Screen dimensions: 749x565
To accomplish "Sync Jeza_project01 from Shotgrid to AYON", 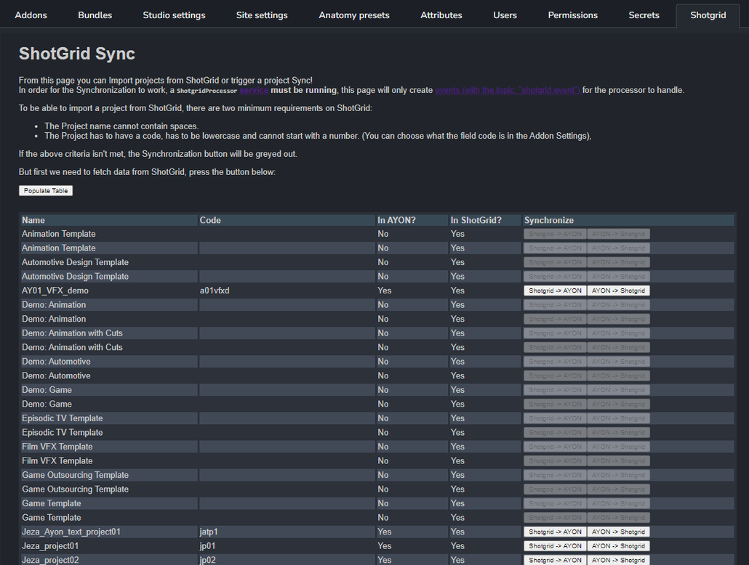I will 555,546.
